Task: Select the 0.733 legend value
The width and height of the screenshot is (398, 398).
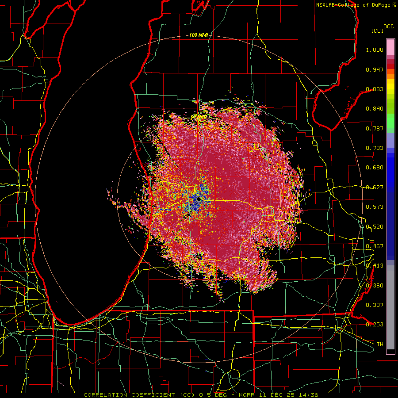Action: pos(375,148)
